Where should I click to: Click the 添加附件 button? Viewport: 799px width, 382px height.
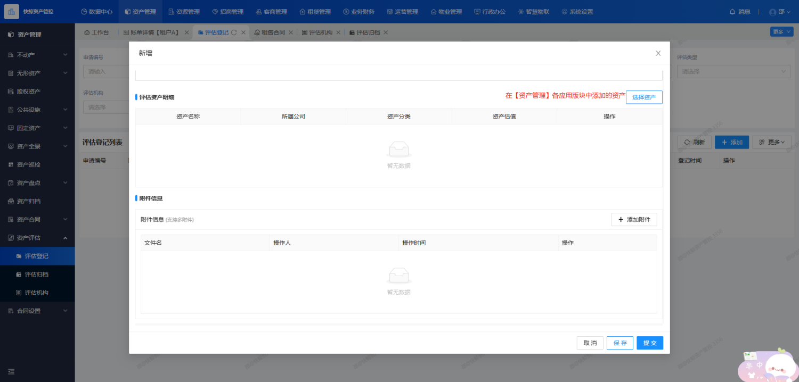(x=634, y=219)
